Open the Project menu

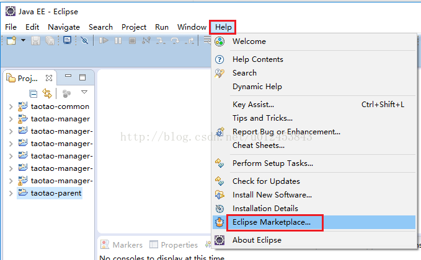click(134, 27)
